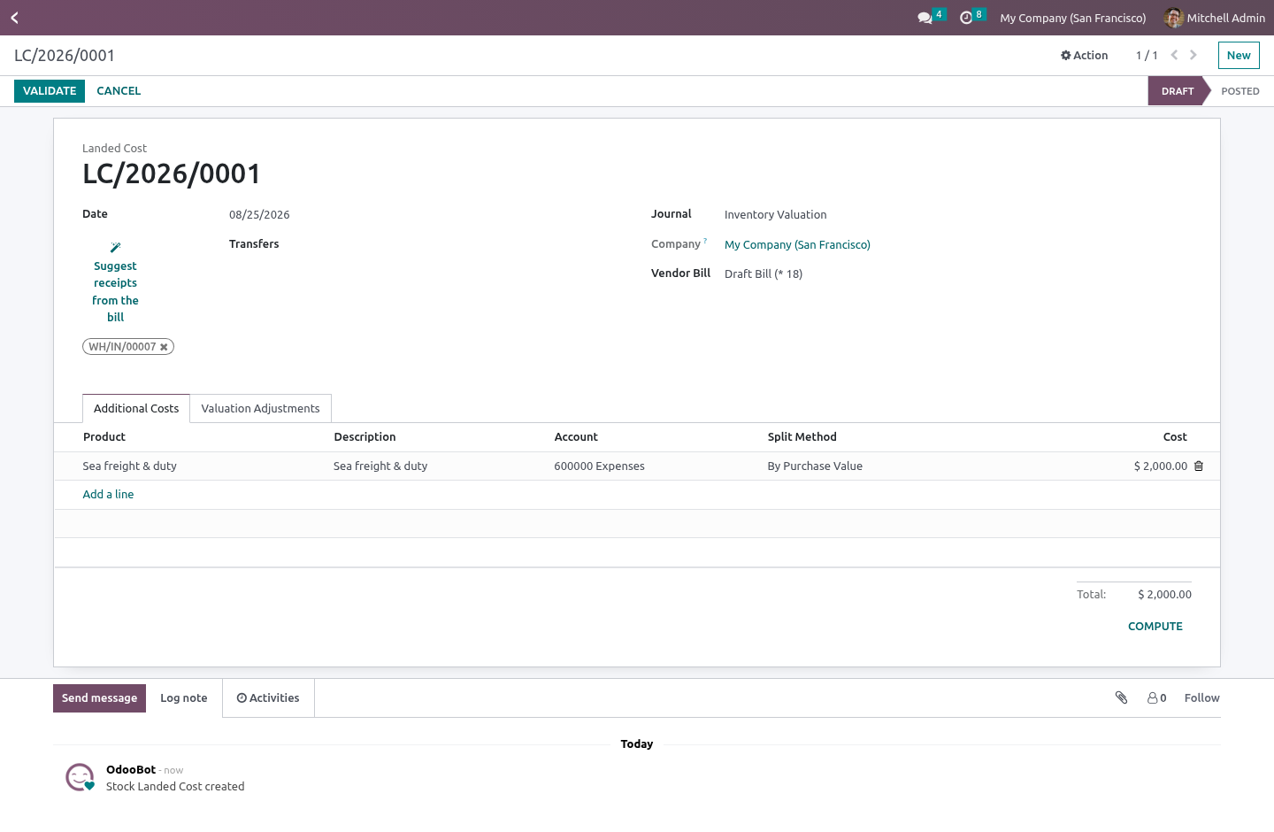Open the Activities tab in chatter

pyautogui.click(x=268, y=697)
